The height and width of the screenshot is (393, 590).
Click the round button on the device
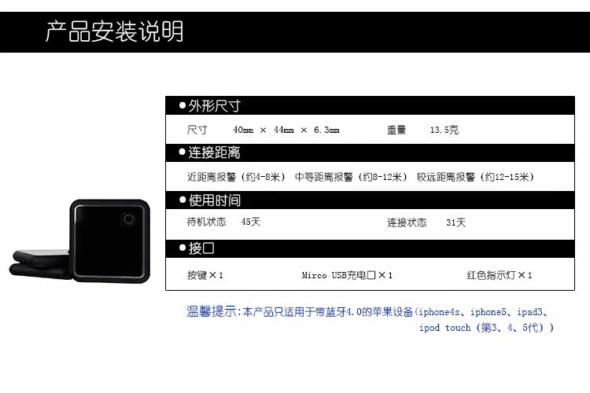[x=128, y=219]
